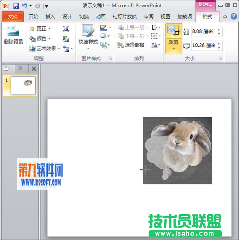The width and height of the screenshot is (239, 240).
Task: Open the Corrections (更正) dropdown
Action: click(x=40, y=29)
